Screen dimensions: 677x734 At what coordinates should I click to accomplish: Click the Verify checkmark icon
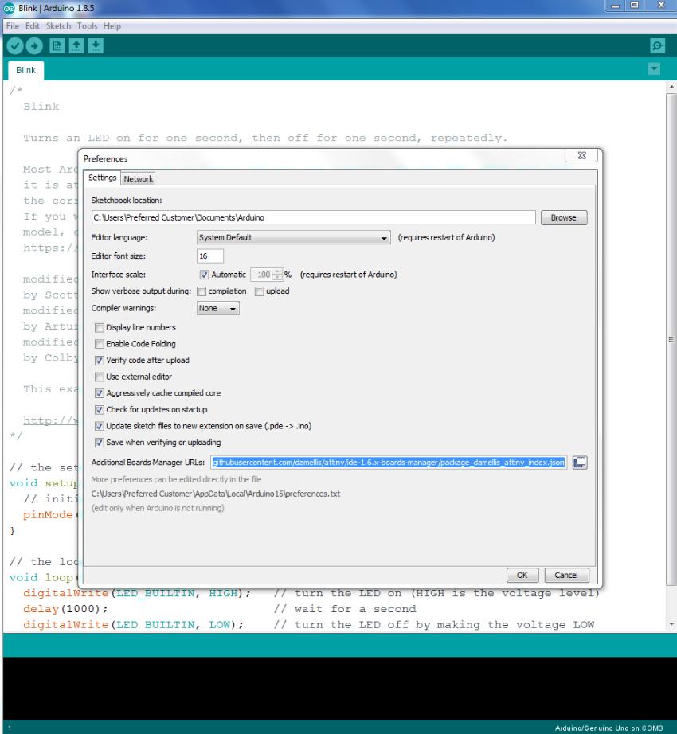click(15, 46)
